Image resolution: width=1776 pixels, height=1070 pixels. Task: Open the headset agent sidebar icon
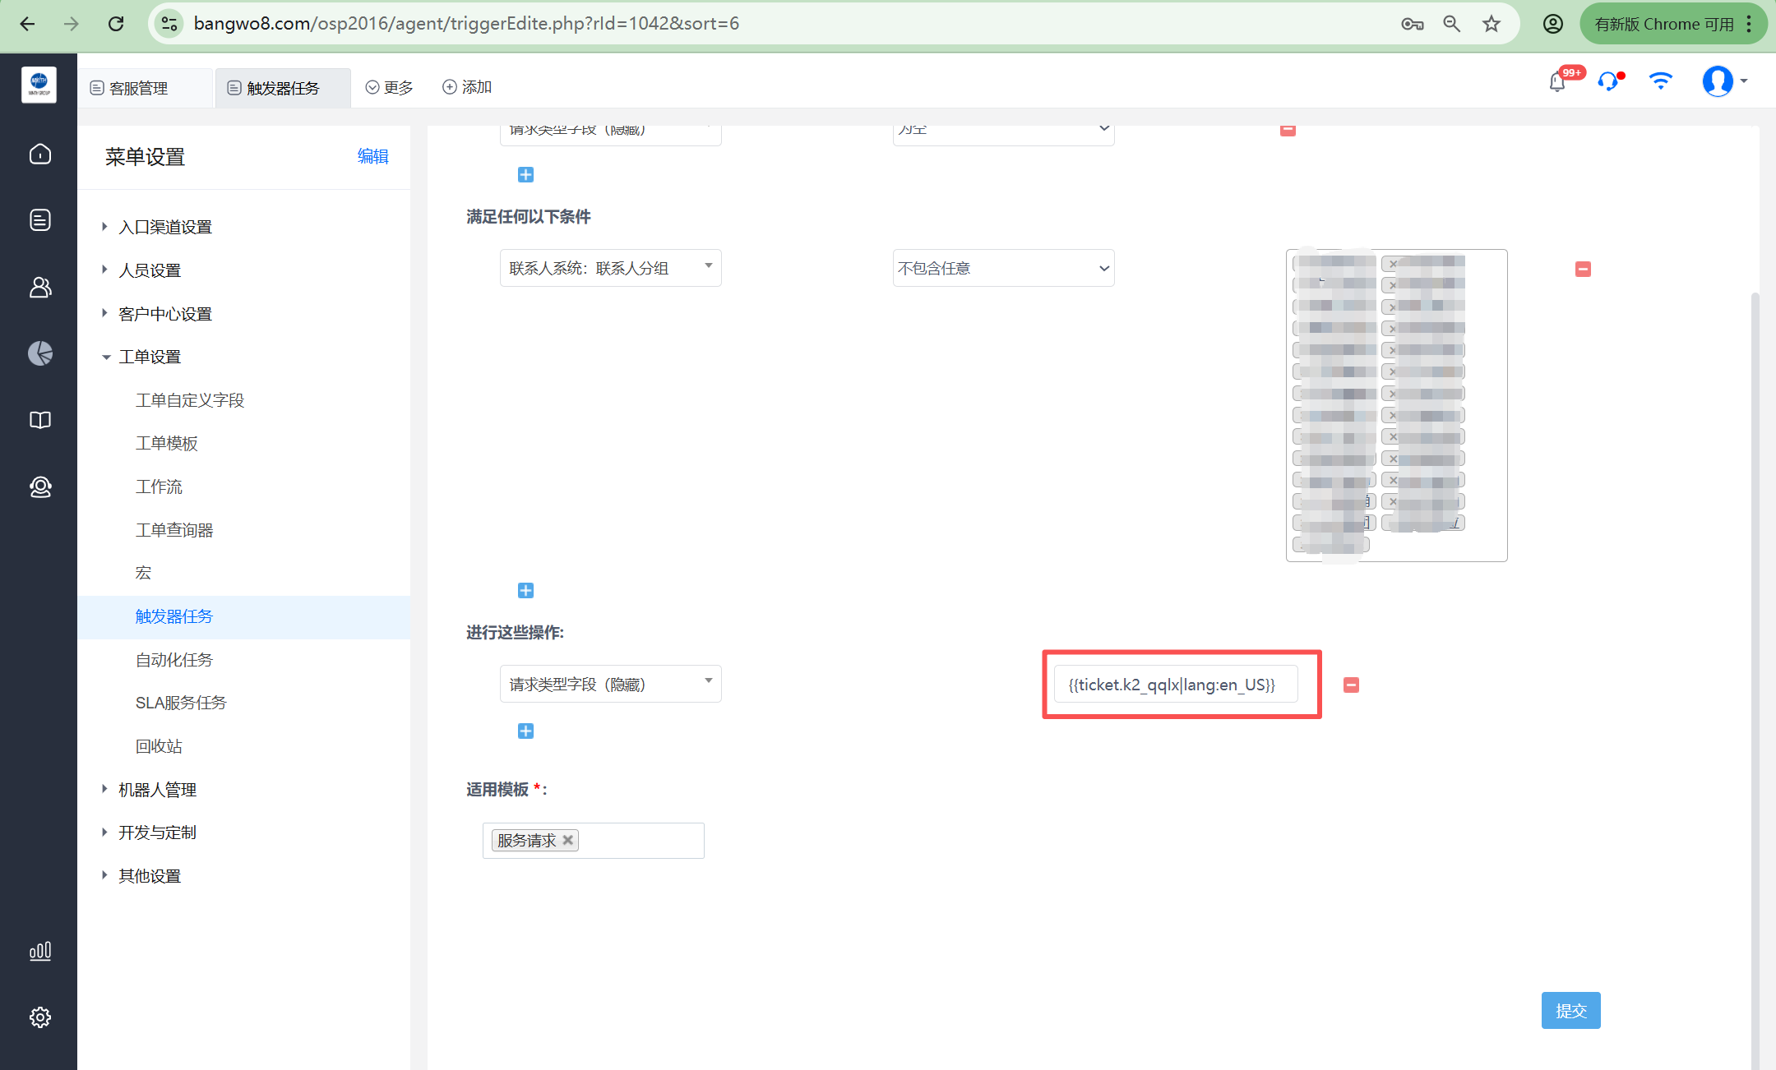pyautogui.click(x=39, y=487)
